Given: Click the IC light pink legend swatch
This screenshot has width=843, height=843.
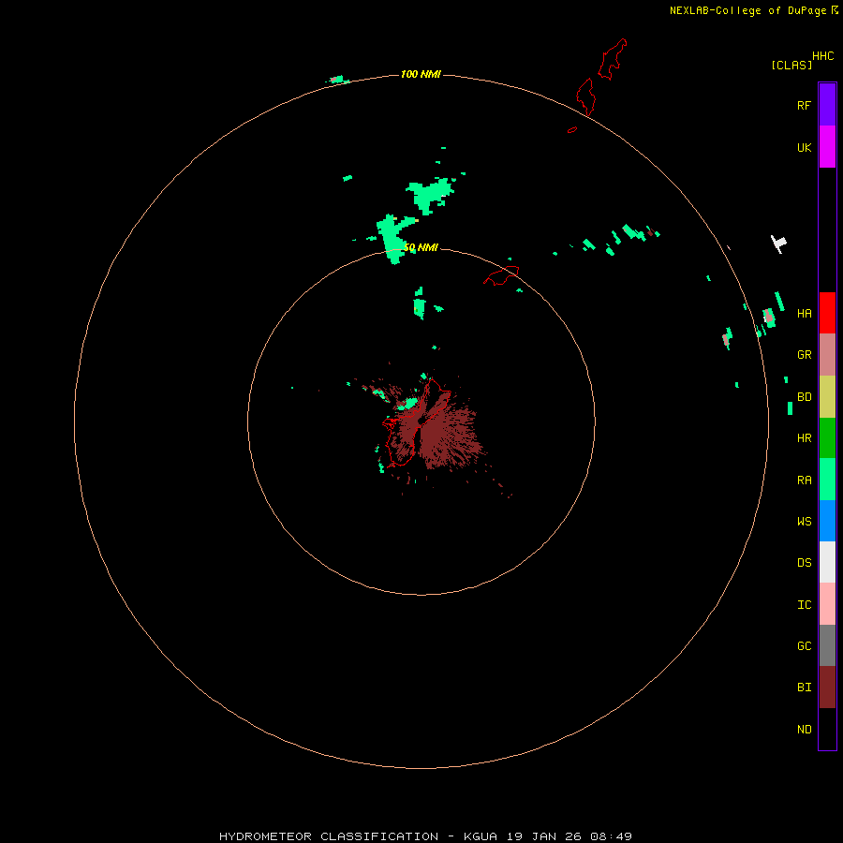Looking at the screenshot, I should 827,604.
